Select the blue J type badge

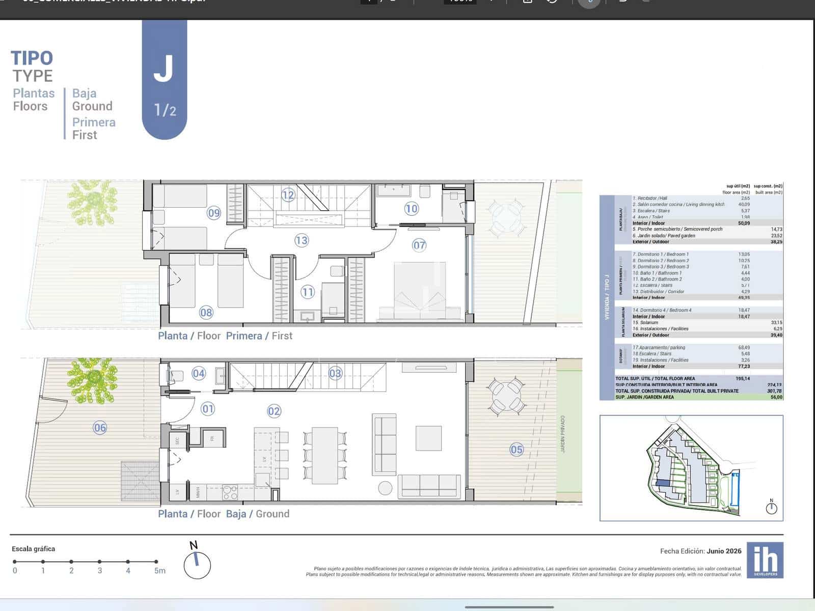coord(165,79)
